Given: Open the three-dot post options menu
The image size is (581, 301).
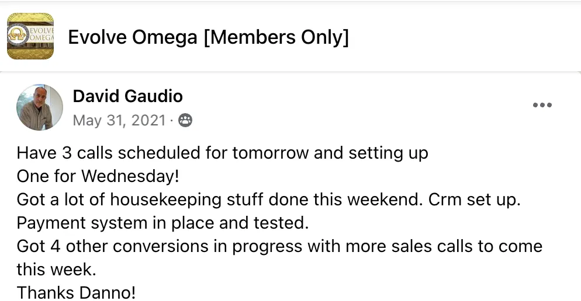Looking at the screenshot, I should (542, 105).
